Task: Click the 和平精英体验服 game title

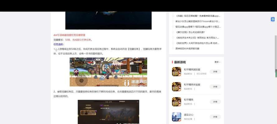Action: pyautogui.click(x=192, y=85)
